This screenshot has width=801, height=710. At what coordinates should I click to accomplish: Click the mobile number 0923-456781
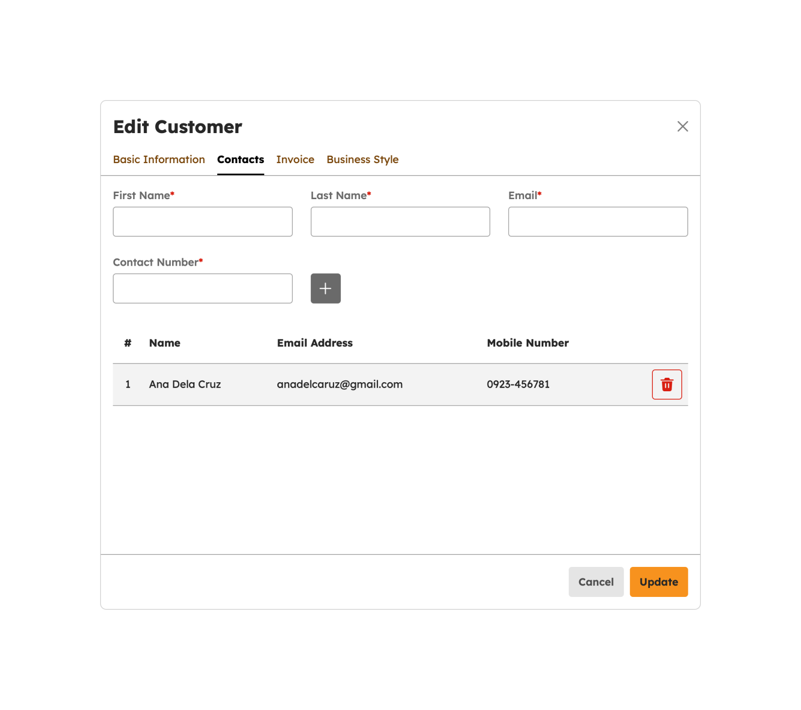[x=518, y=384]
